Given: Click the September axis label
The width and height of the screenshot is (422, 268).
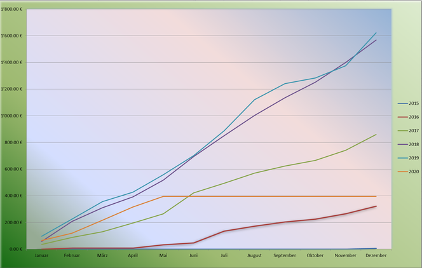Looking at the screenshot, I should (x=285, y=255).
